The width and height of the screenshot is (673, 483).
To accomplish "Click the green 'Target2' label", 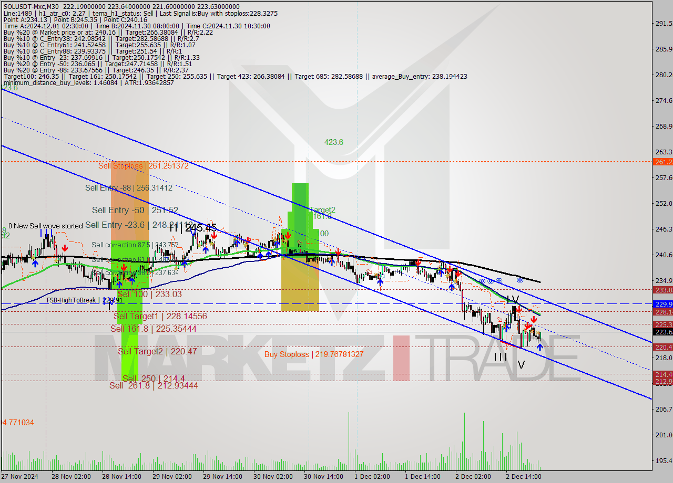I will pos(322,210).
